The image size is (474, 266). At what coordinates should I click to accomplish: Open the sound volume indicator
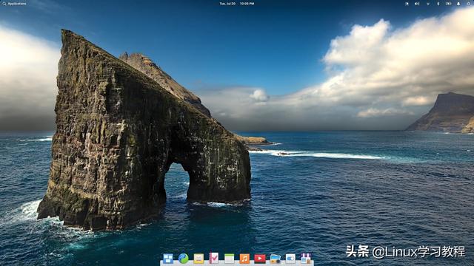point(417,4)
